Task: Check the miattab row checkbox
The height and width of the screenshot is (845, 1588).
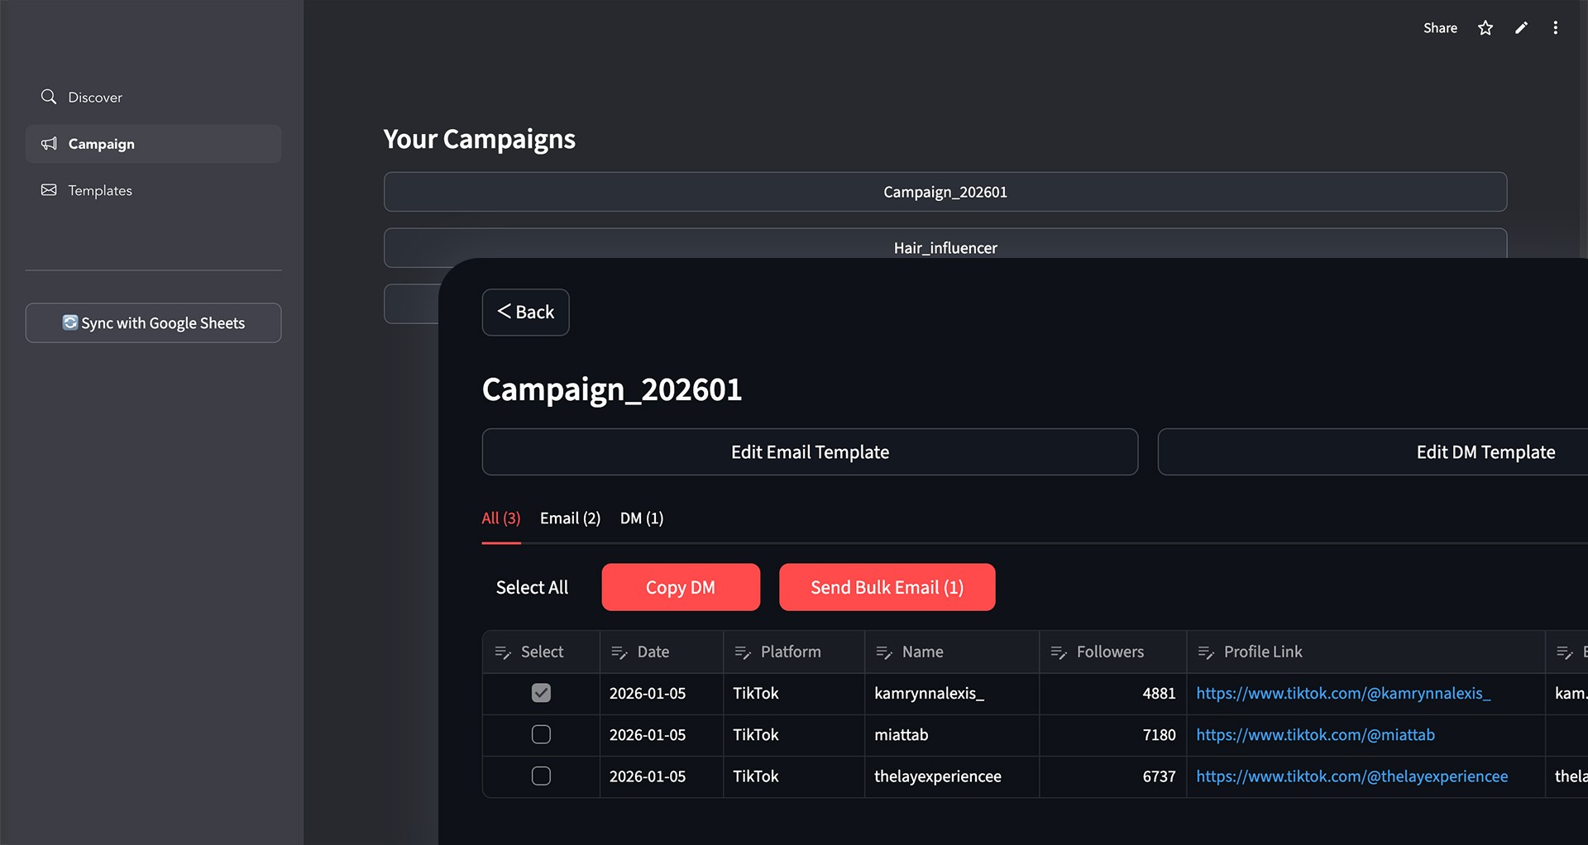Action: click(541, 734)
